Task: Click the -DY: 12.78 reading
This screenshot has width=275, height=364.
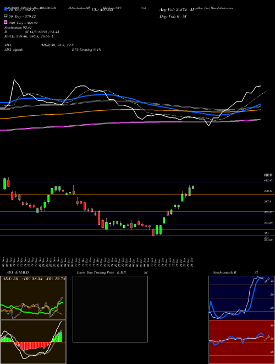Action: (x=56, y=279)
